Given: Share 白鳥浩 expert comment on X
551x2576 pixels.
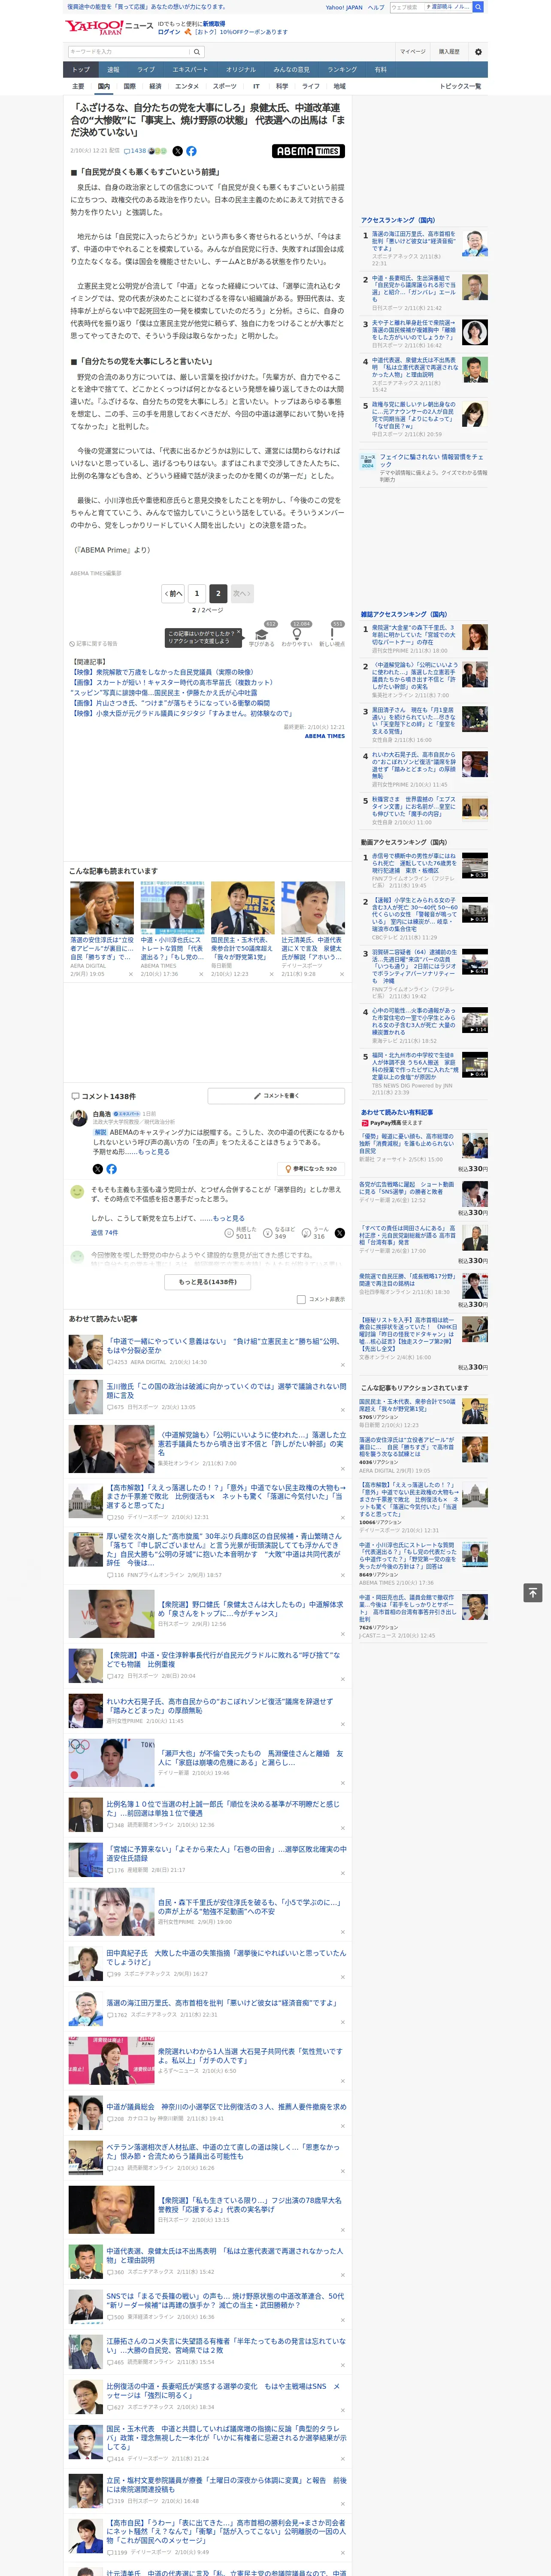Looking at the screenshot, I should coord(98,1169).
